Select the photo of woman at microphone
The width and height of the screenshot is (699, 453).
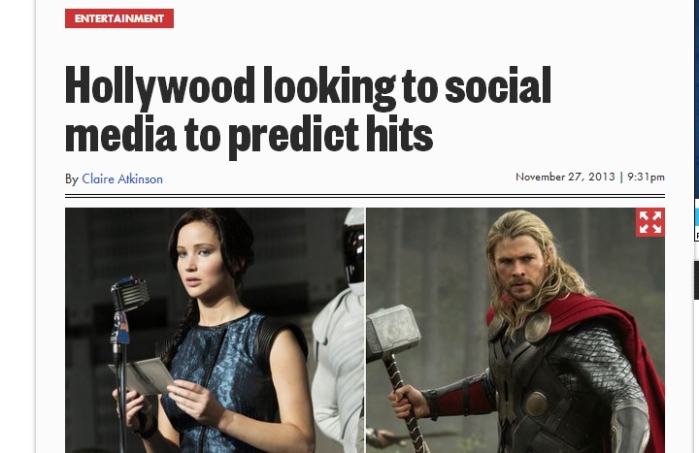[215, 330]
